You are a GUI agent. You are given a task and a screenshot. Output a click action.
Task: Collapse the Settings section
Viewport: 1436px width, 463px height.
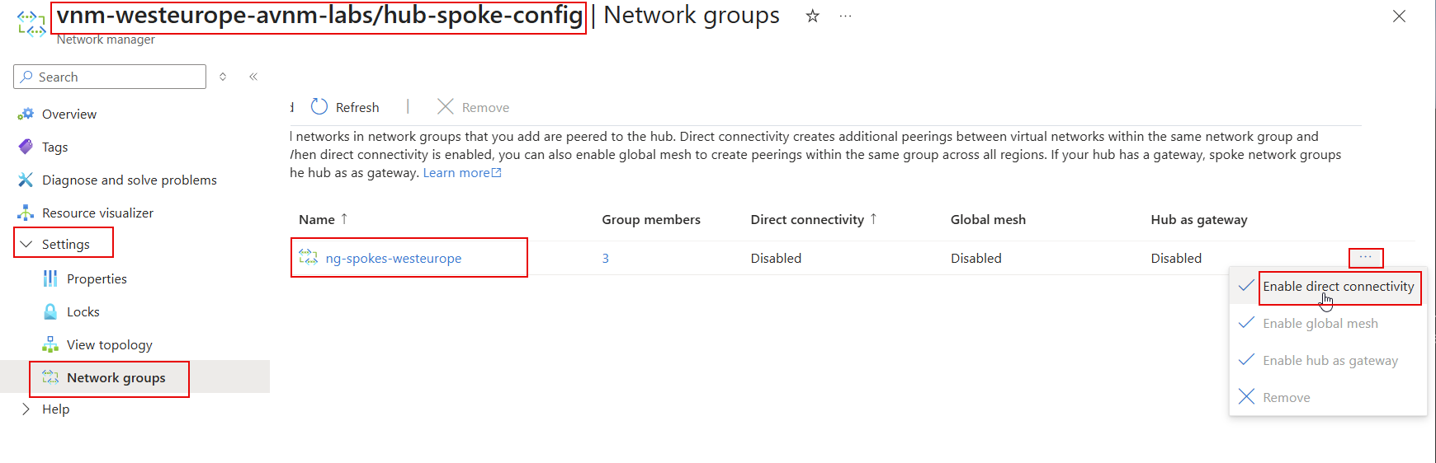(x=26, y=244)
